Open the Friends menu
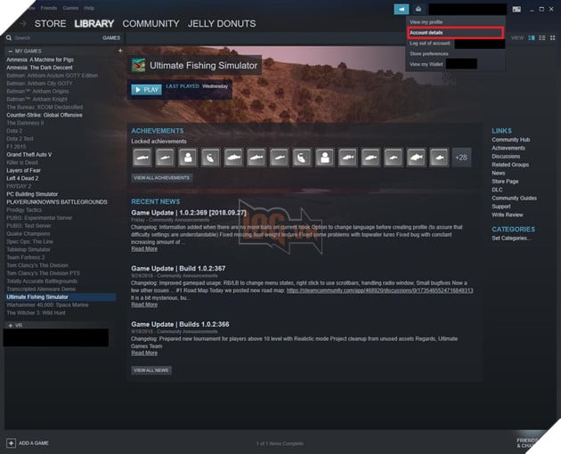The height and width of the screenshot is (454, 561). coord(49,8)
